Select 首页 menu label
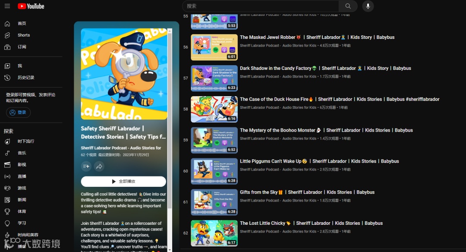Viewport: 466px width, 252px height. 22,23
